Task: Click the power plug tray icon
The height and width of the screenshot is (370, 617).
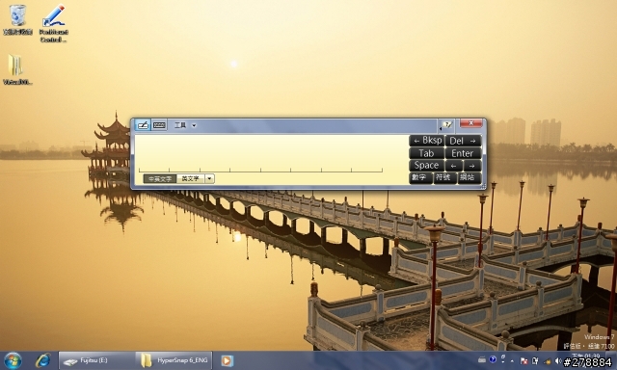Action: point(535,360)
